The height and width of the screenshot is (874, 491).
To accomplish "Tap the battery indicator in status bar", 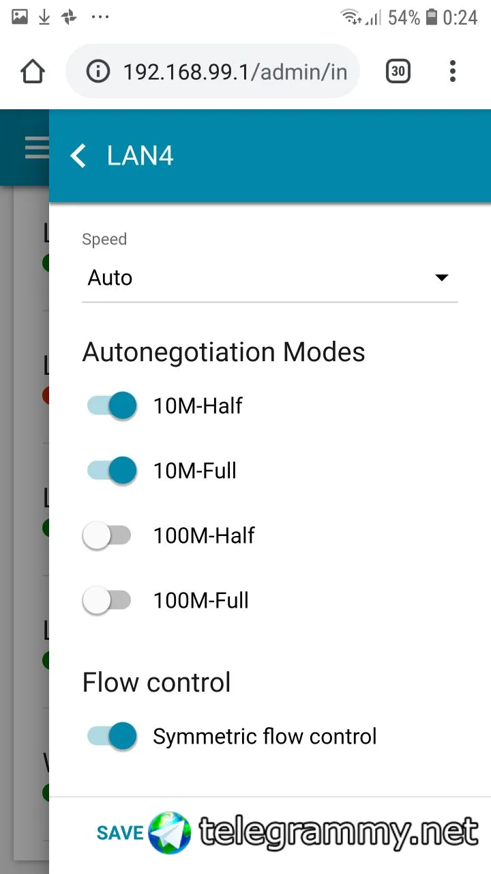I will (x=431, y=17).
